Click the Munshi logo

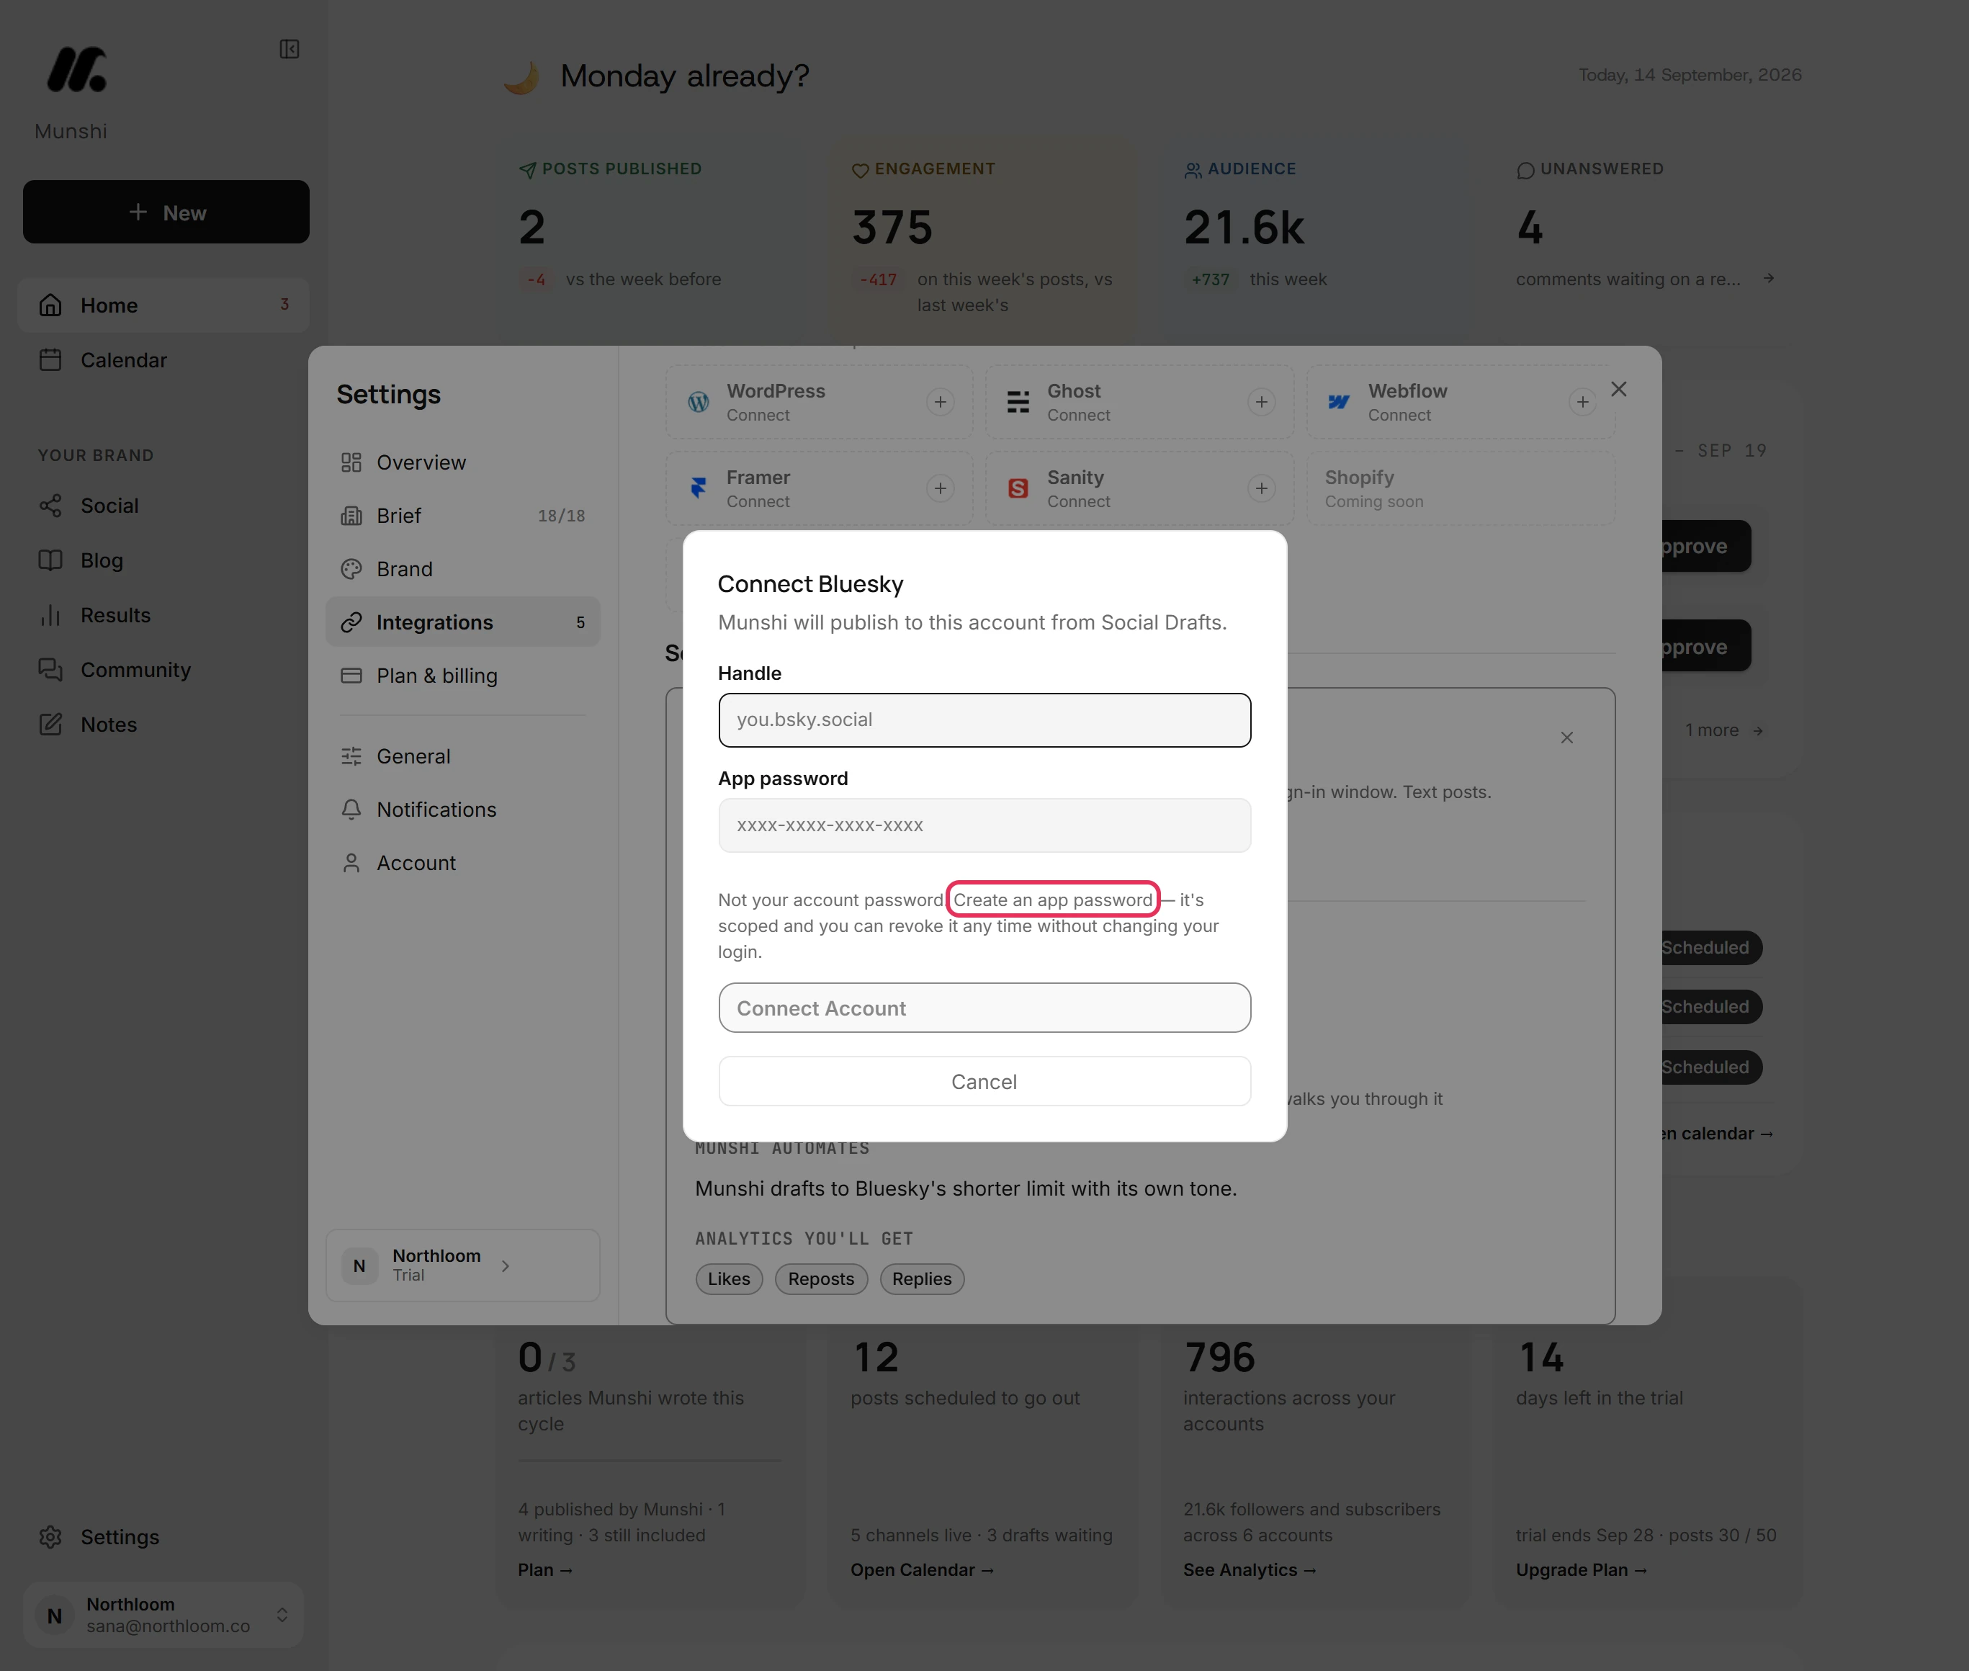[77, 69]
